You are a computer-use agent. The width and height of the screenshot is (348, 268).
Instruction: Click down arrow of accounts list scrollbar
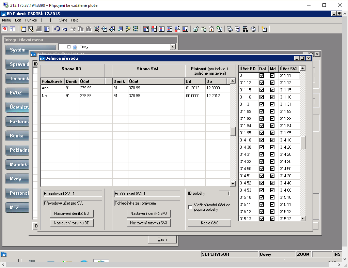click(x=302, y=219)
